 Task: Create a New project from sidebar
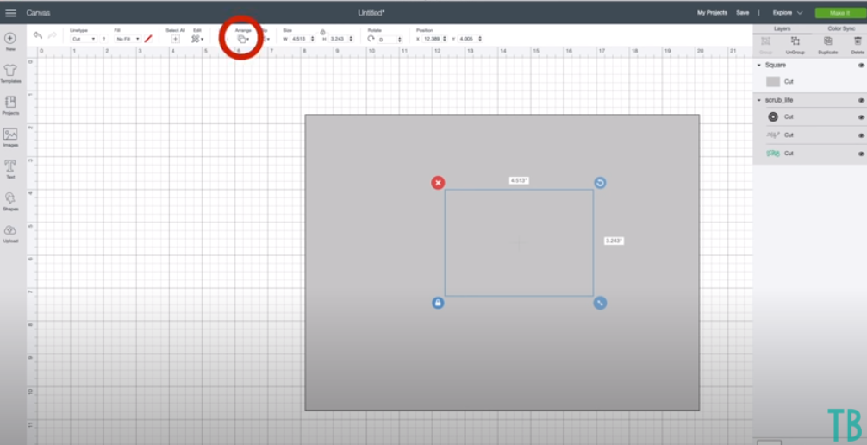[10, 41]
